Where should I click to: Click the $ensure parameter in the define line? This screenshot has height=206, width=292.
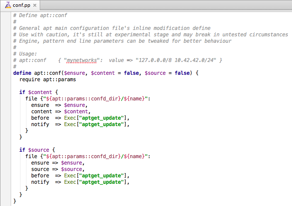click(74, 73)
